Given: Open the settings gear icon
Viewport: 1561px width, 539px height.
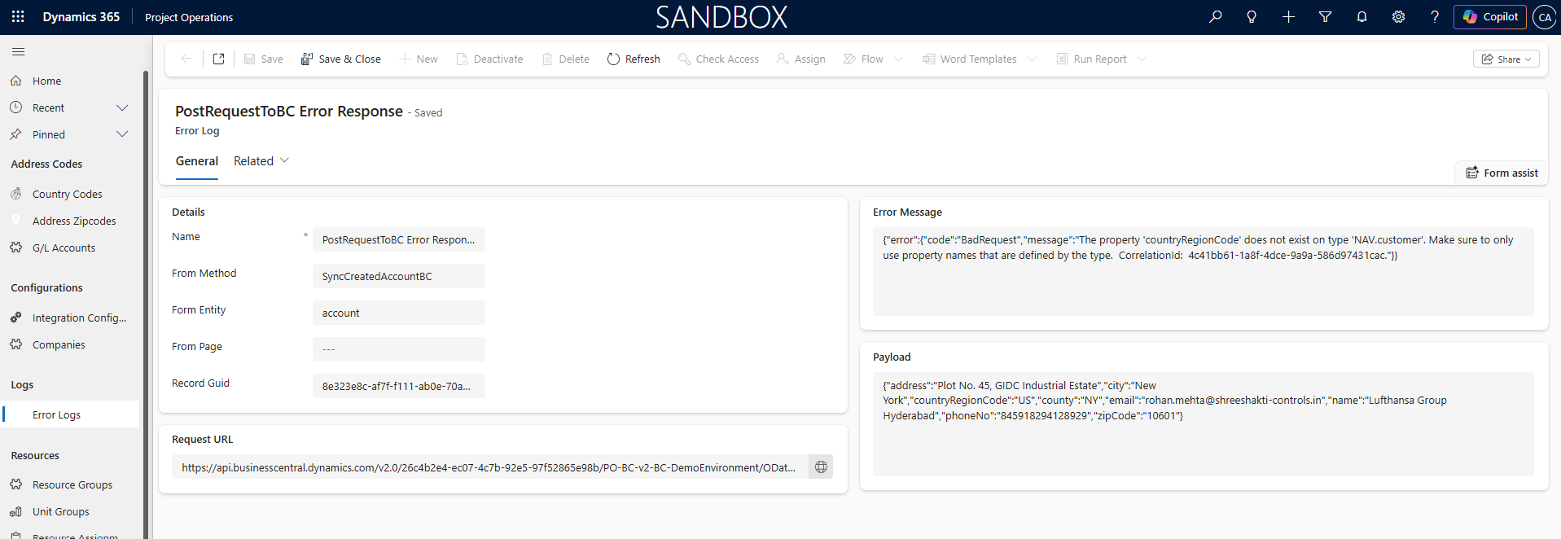Looking at the screenshot, I should click(x=1398, y=16).
